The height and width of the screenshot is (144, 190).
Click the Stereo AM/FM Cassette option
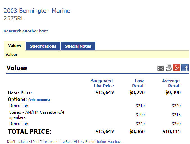[37, 115]
